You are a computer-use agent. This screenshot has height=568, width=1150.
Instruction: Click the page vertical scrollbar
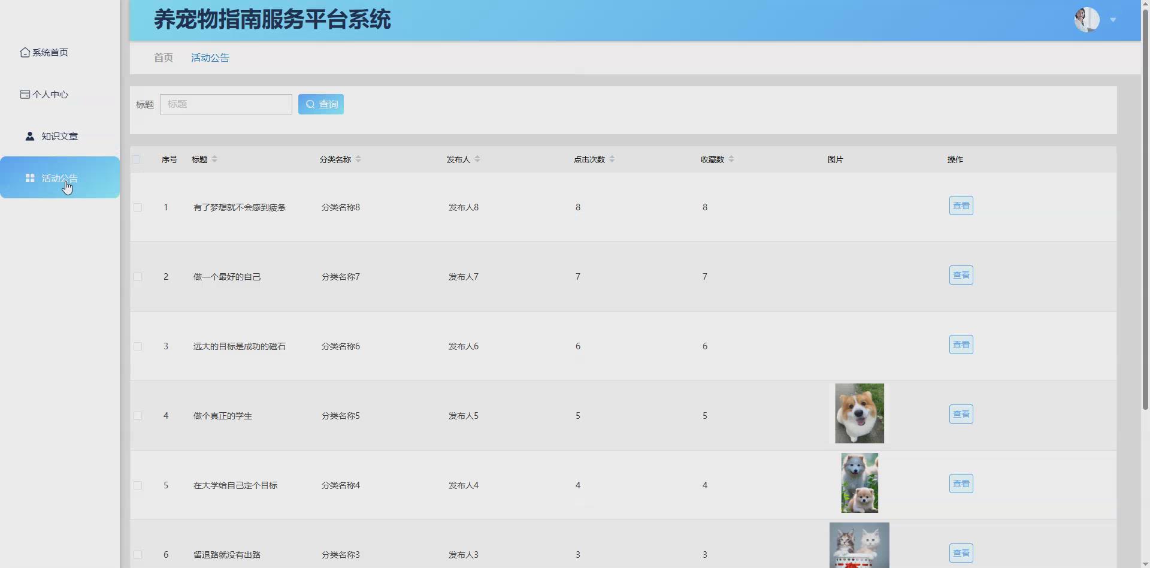[x=1145, y=210]
